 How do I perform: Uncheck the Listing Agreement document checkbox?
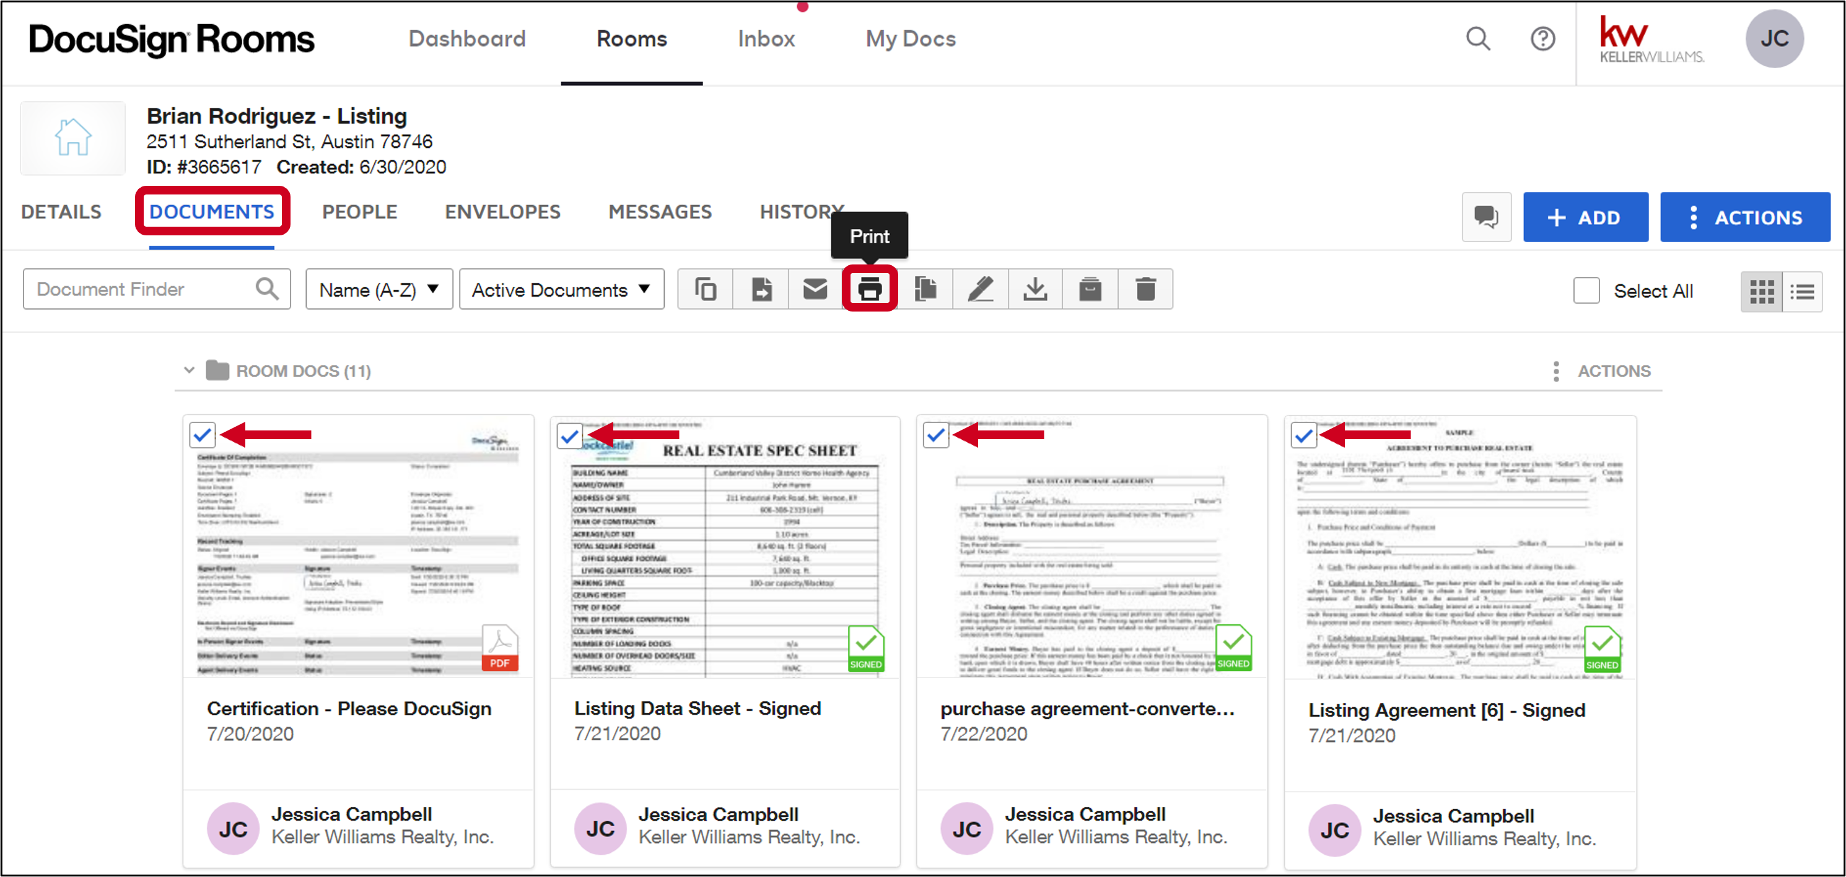(1303, 435)
